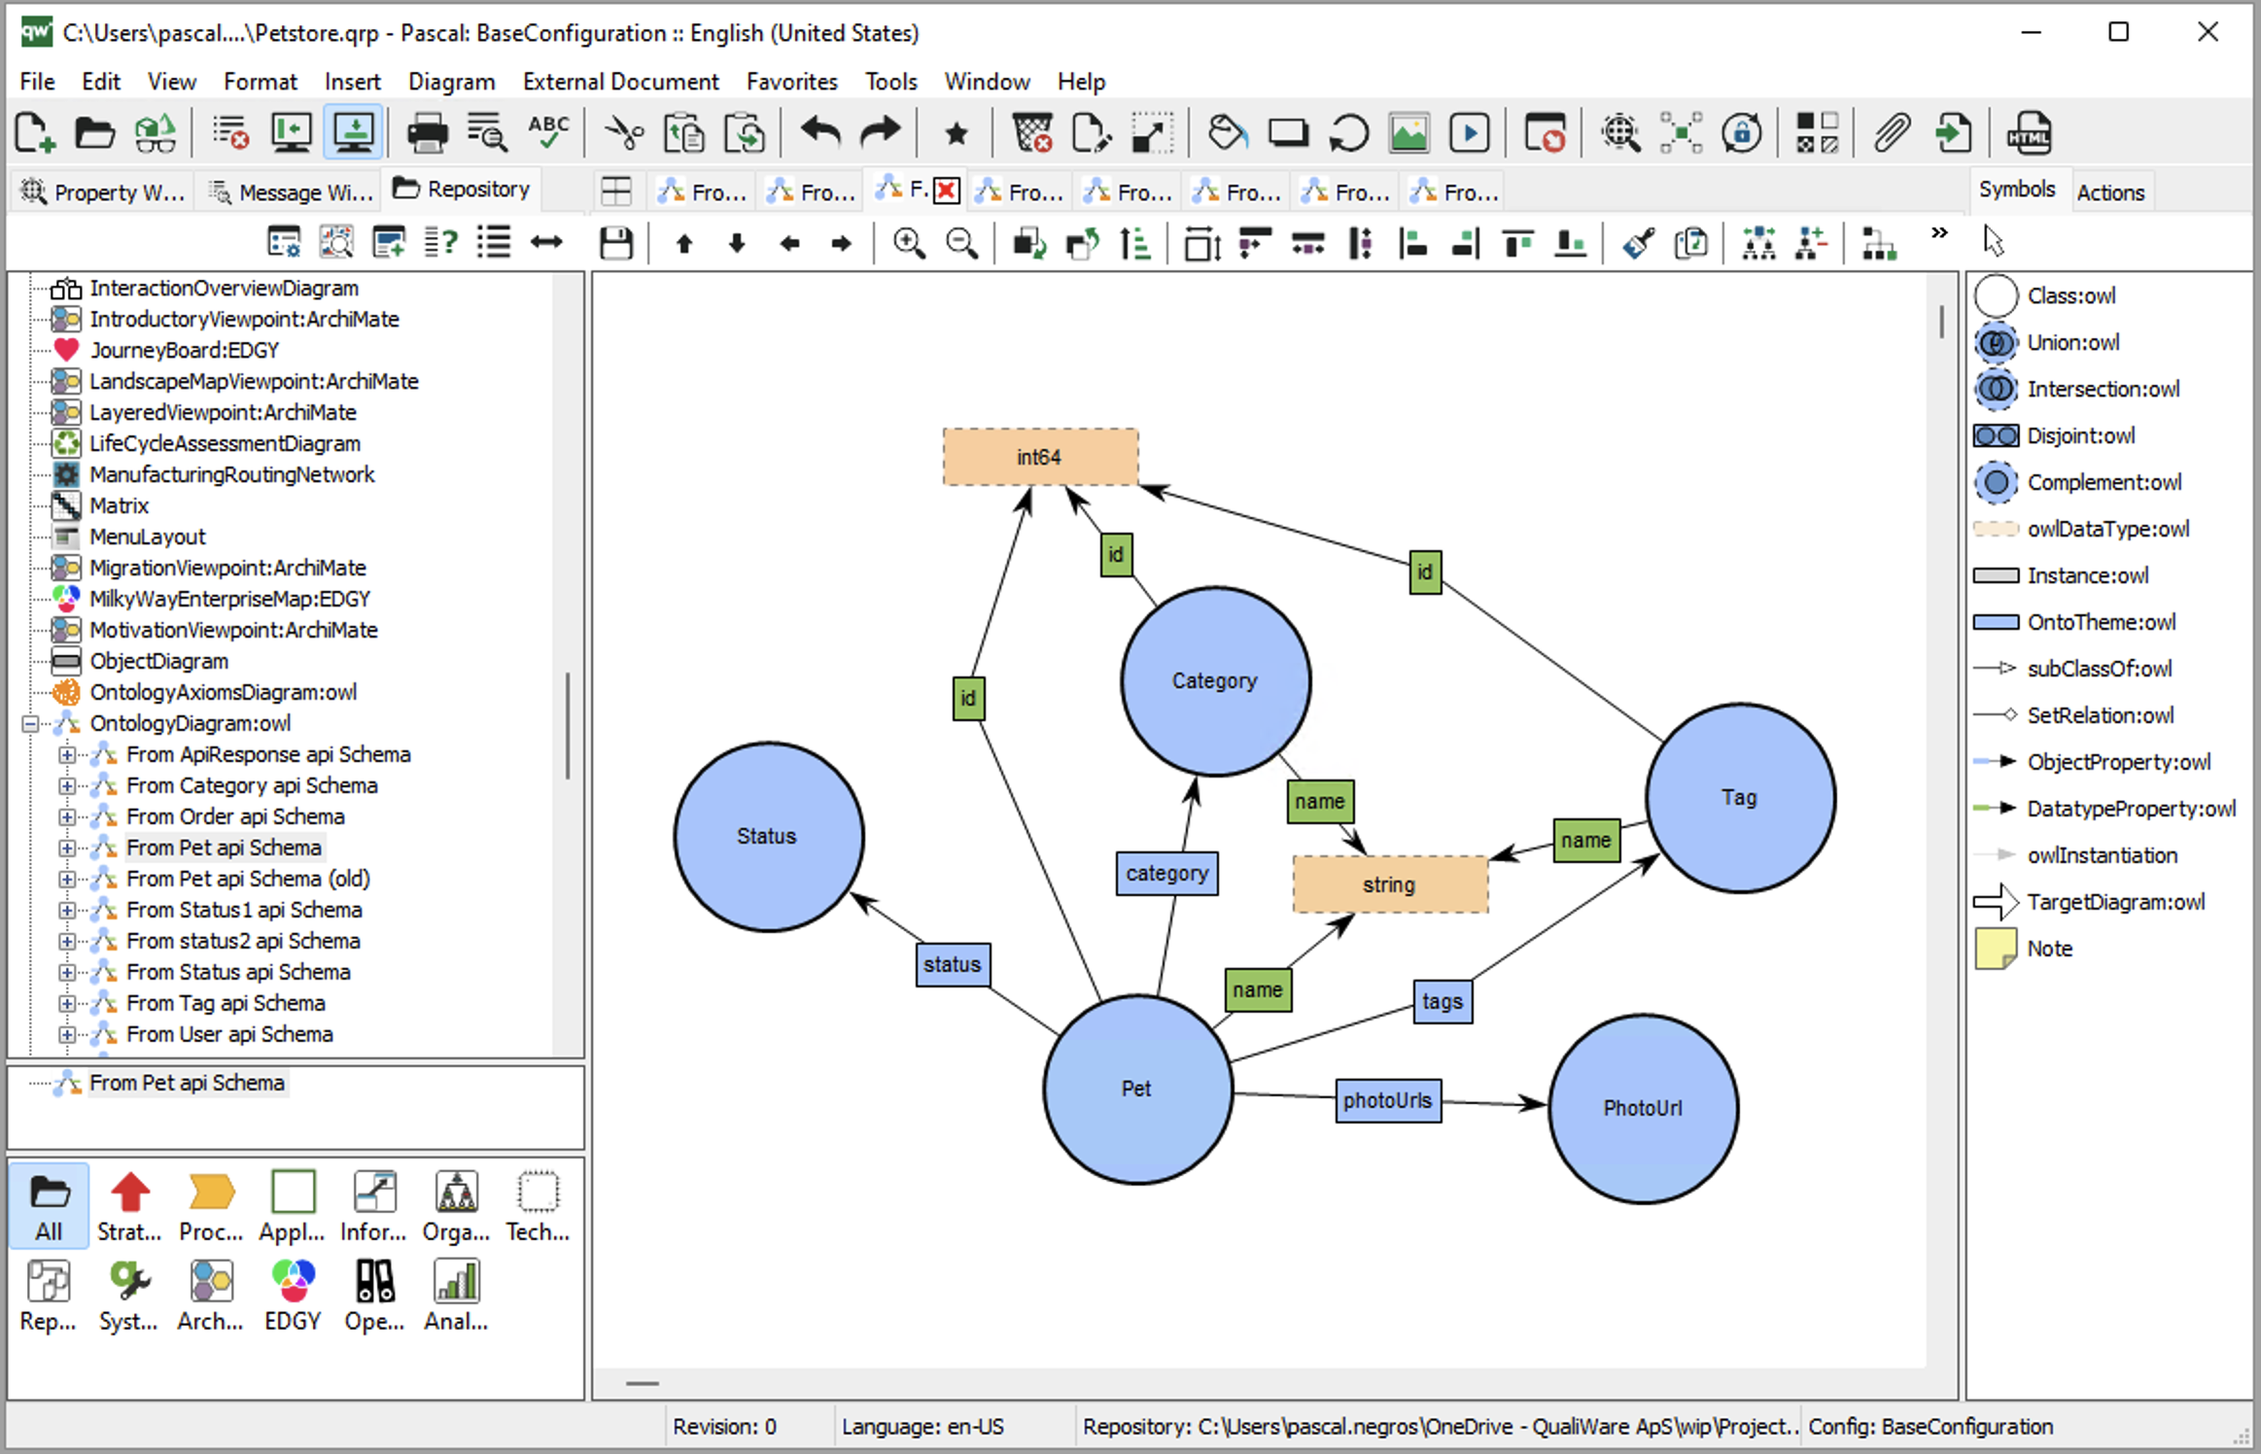
Task: Choose the Architecture category filter icon
Action: coord(210,1296)
